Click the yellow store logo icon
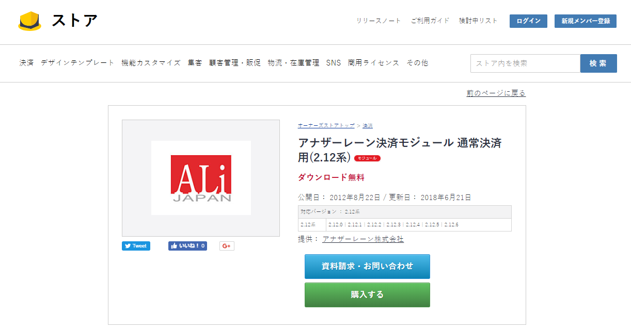Viewport: 631px width, 330px height. coord(30,21)
